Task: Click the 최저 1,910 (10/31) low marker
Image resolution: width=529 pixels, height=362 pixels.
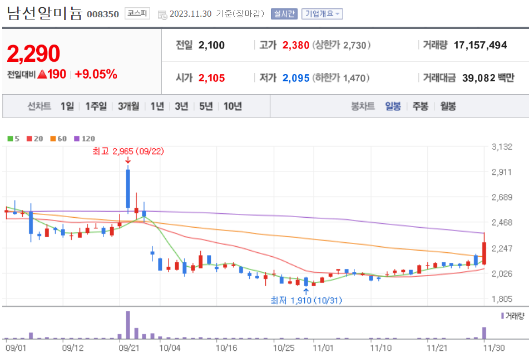Action: pyautogui.click(x=306, y=300)
